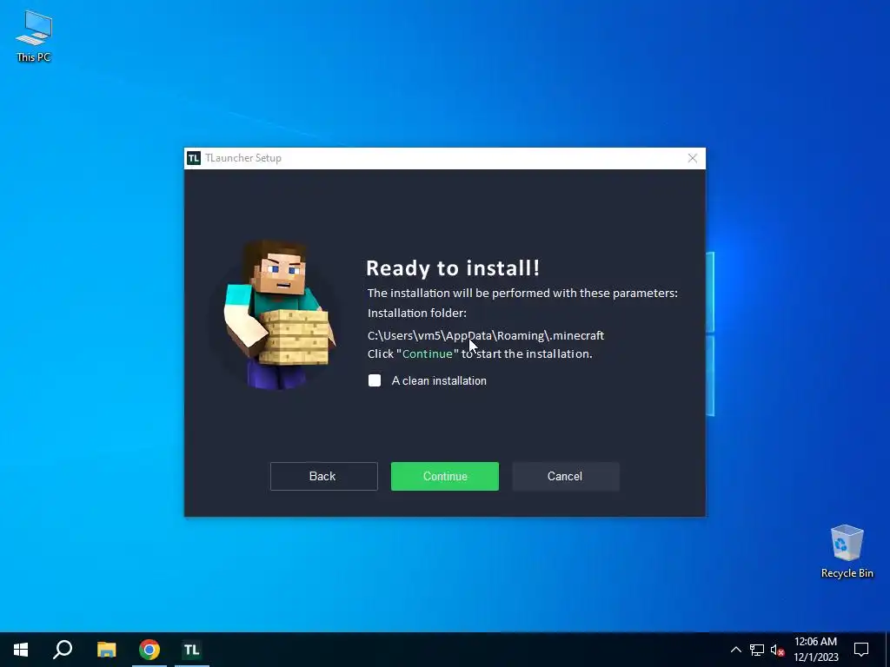Click 'The installation will be performed' text

pyautogui.click(x=522, y=294)
